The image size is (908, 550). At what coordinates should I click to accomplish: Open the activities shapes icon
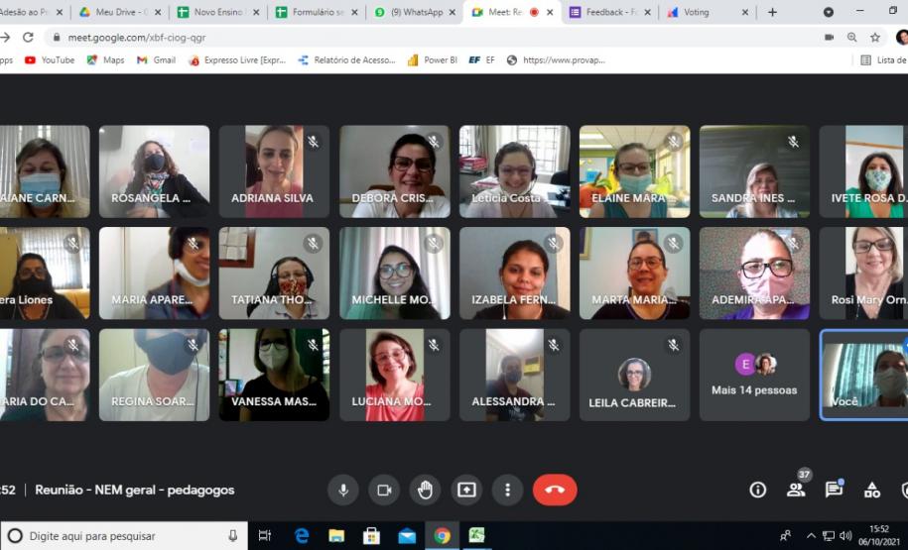[871, 490]
